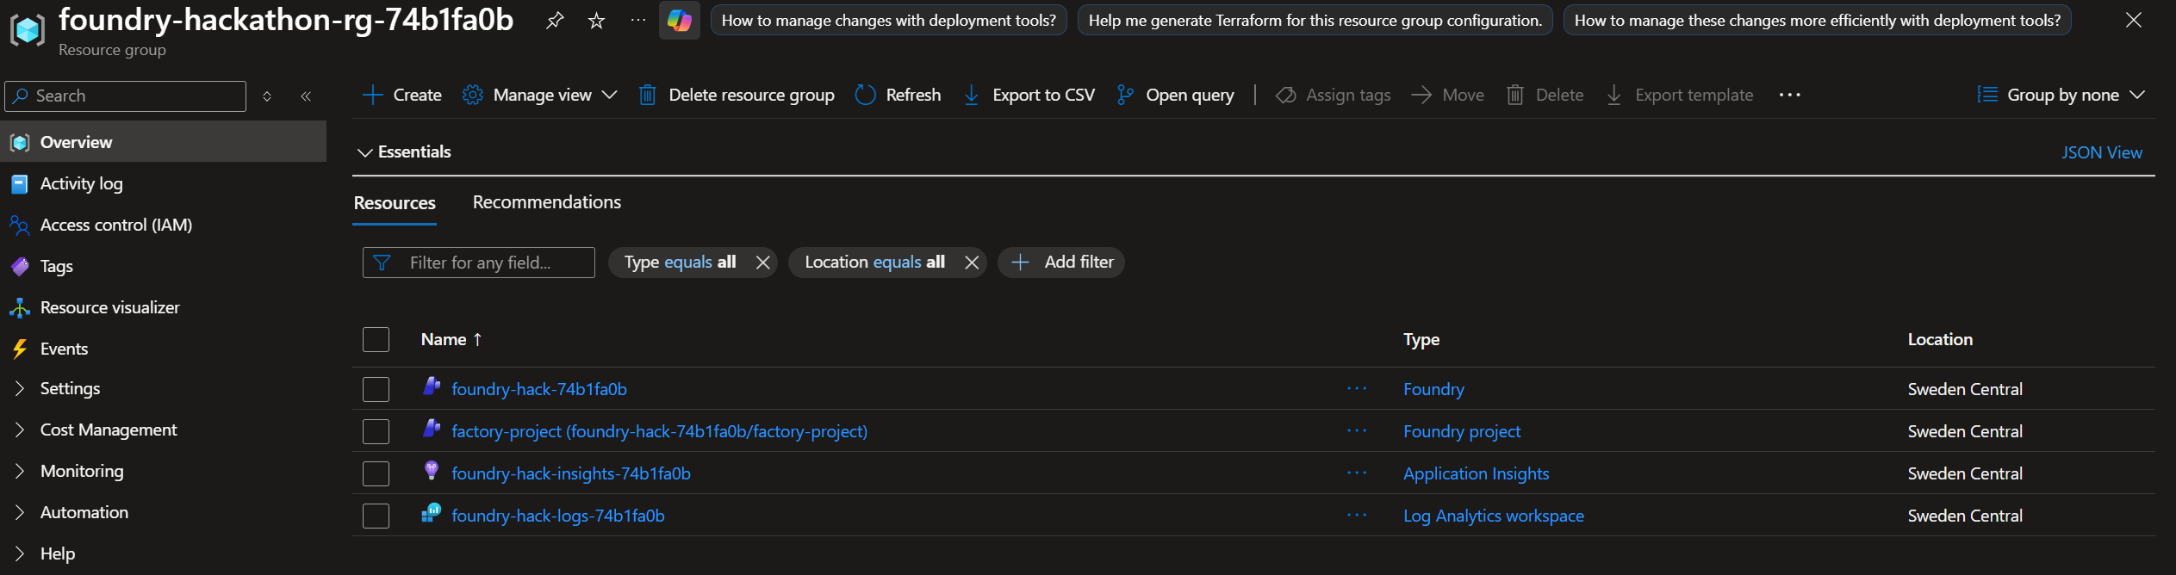Open context menu ellipsis for factory-project
The image size is (2176, 575).
point(1357,431)
